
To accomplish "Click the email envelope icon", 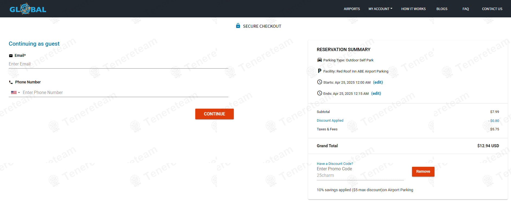I will [11, 56].
